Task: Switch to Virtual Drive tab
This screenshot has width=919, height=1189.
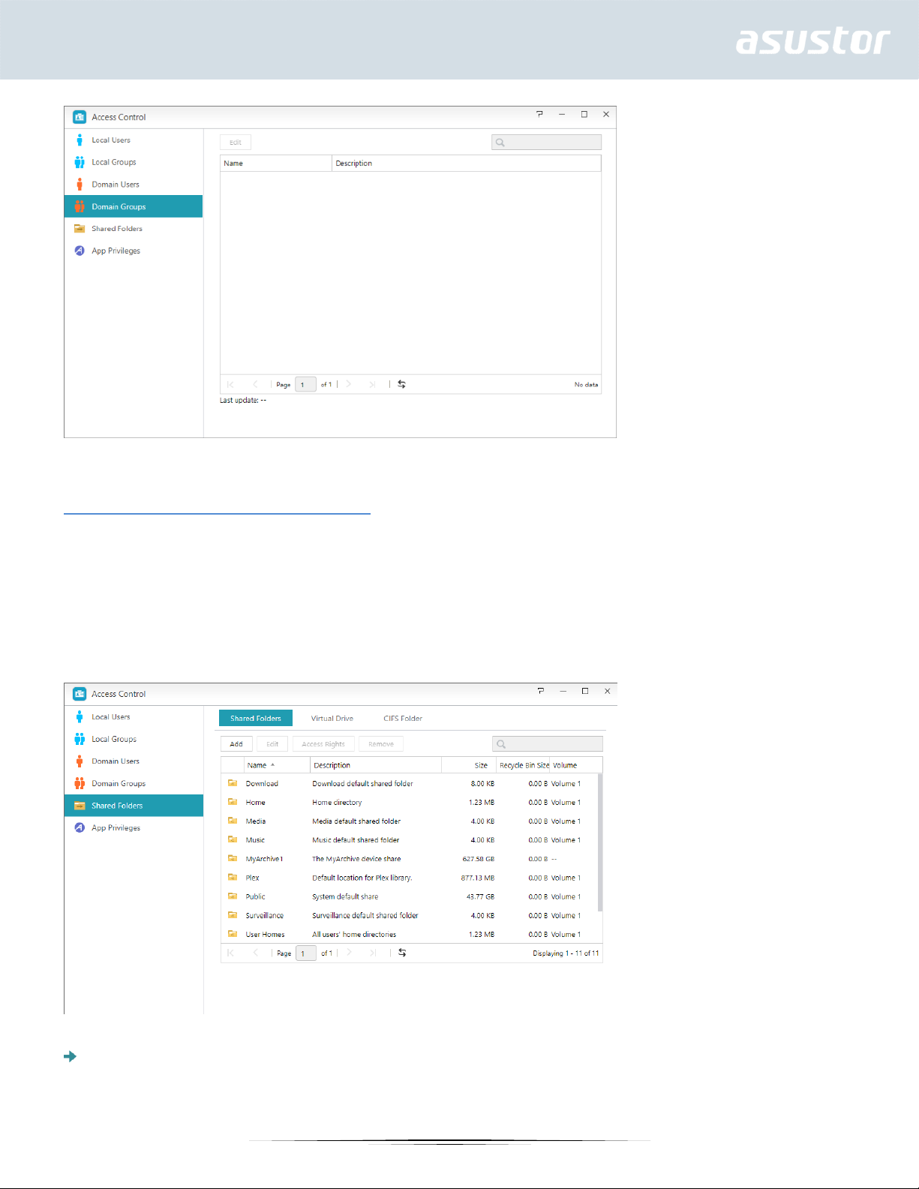Action: coord(332,719)
